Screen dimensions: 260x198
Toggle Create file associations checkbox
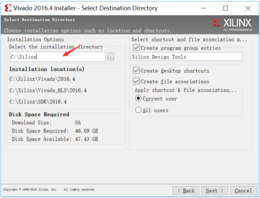(136, 81)
